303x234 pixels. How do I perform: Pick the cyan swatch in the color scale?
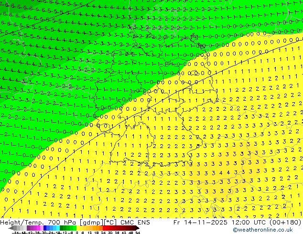click(58, 228)
